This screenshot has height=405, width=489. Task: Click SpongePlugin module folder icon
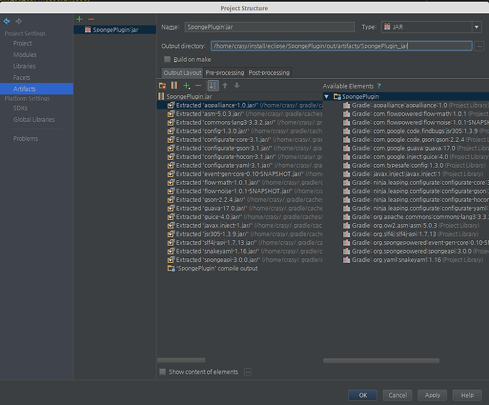337,96
